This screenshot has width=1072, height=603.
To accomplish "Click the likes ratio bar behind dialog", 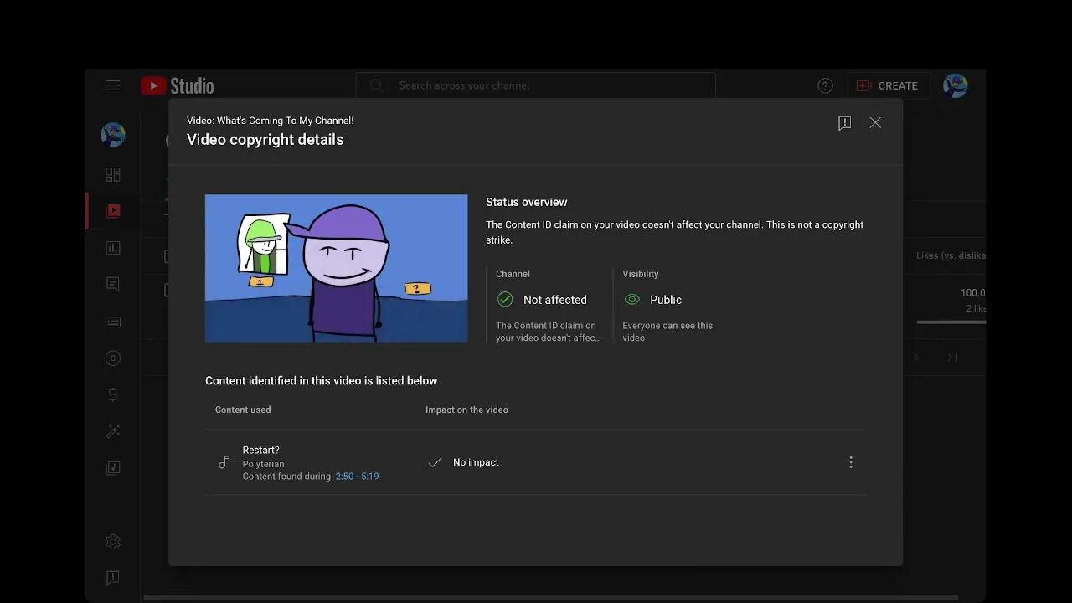I will click(951, 322).
